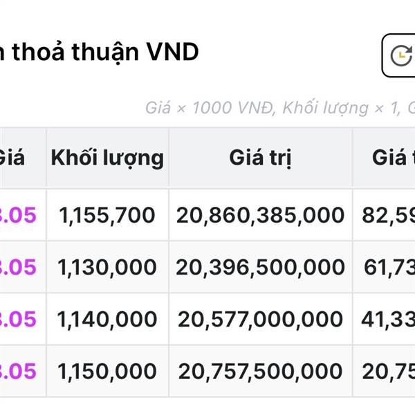Select the leftmost Giá column header
This screenshot has width=415, height=415.
point(12,158)
